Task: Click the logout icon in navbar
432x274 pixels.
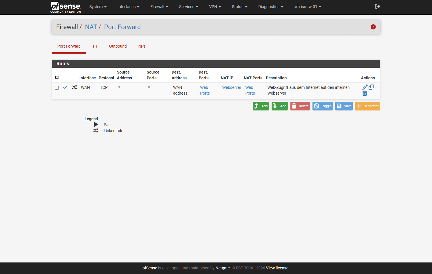Action: [x=378, y=6]
